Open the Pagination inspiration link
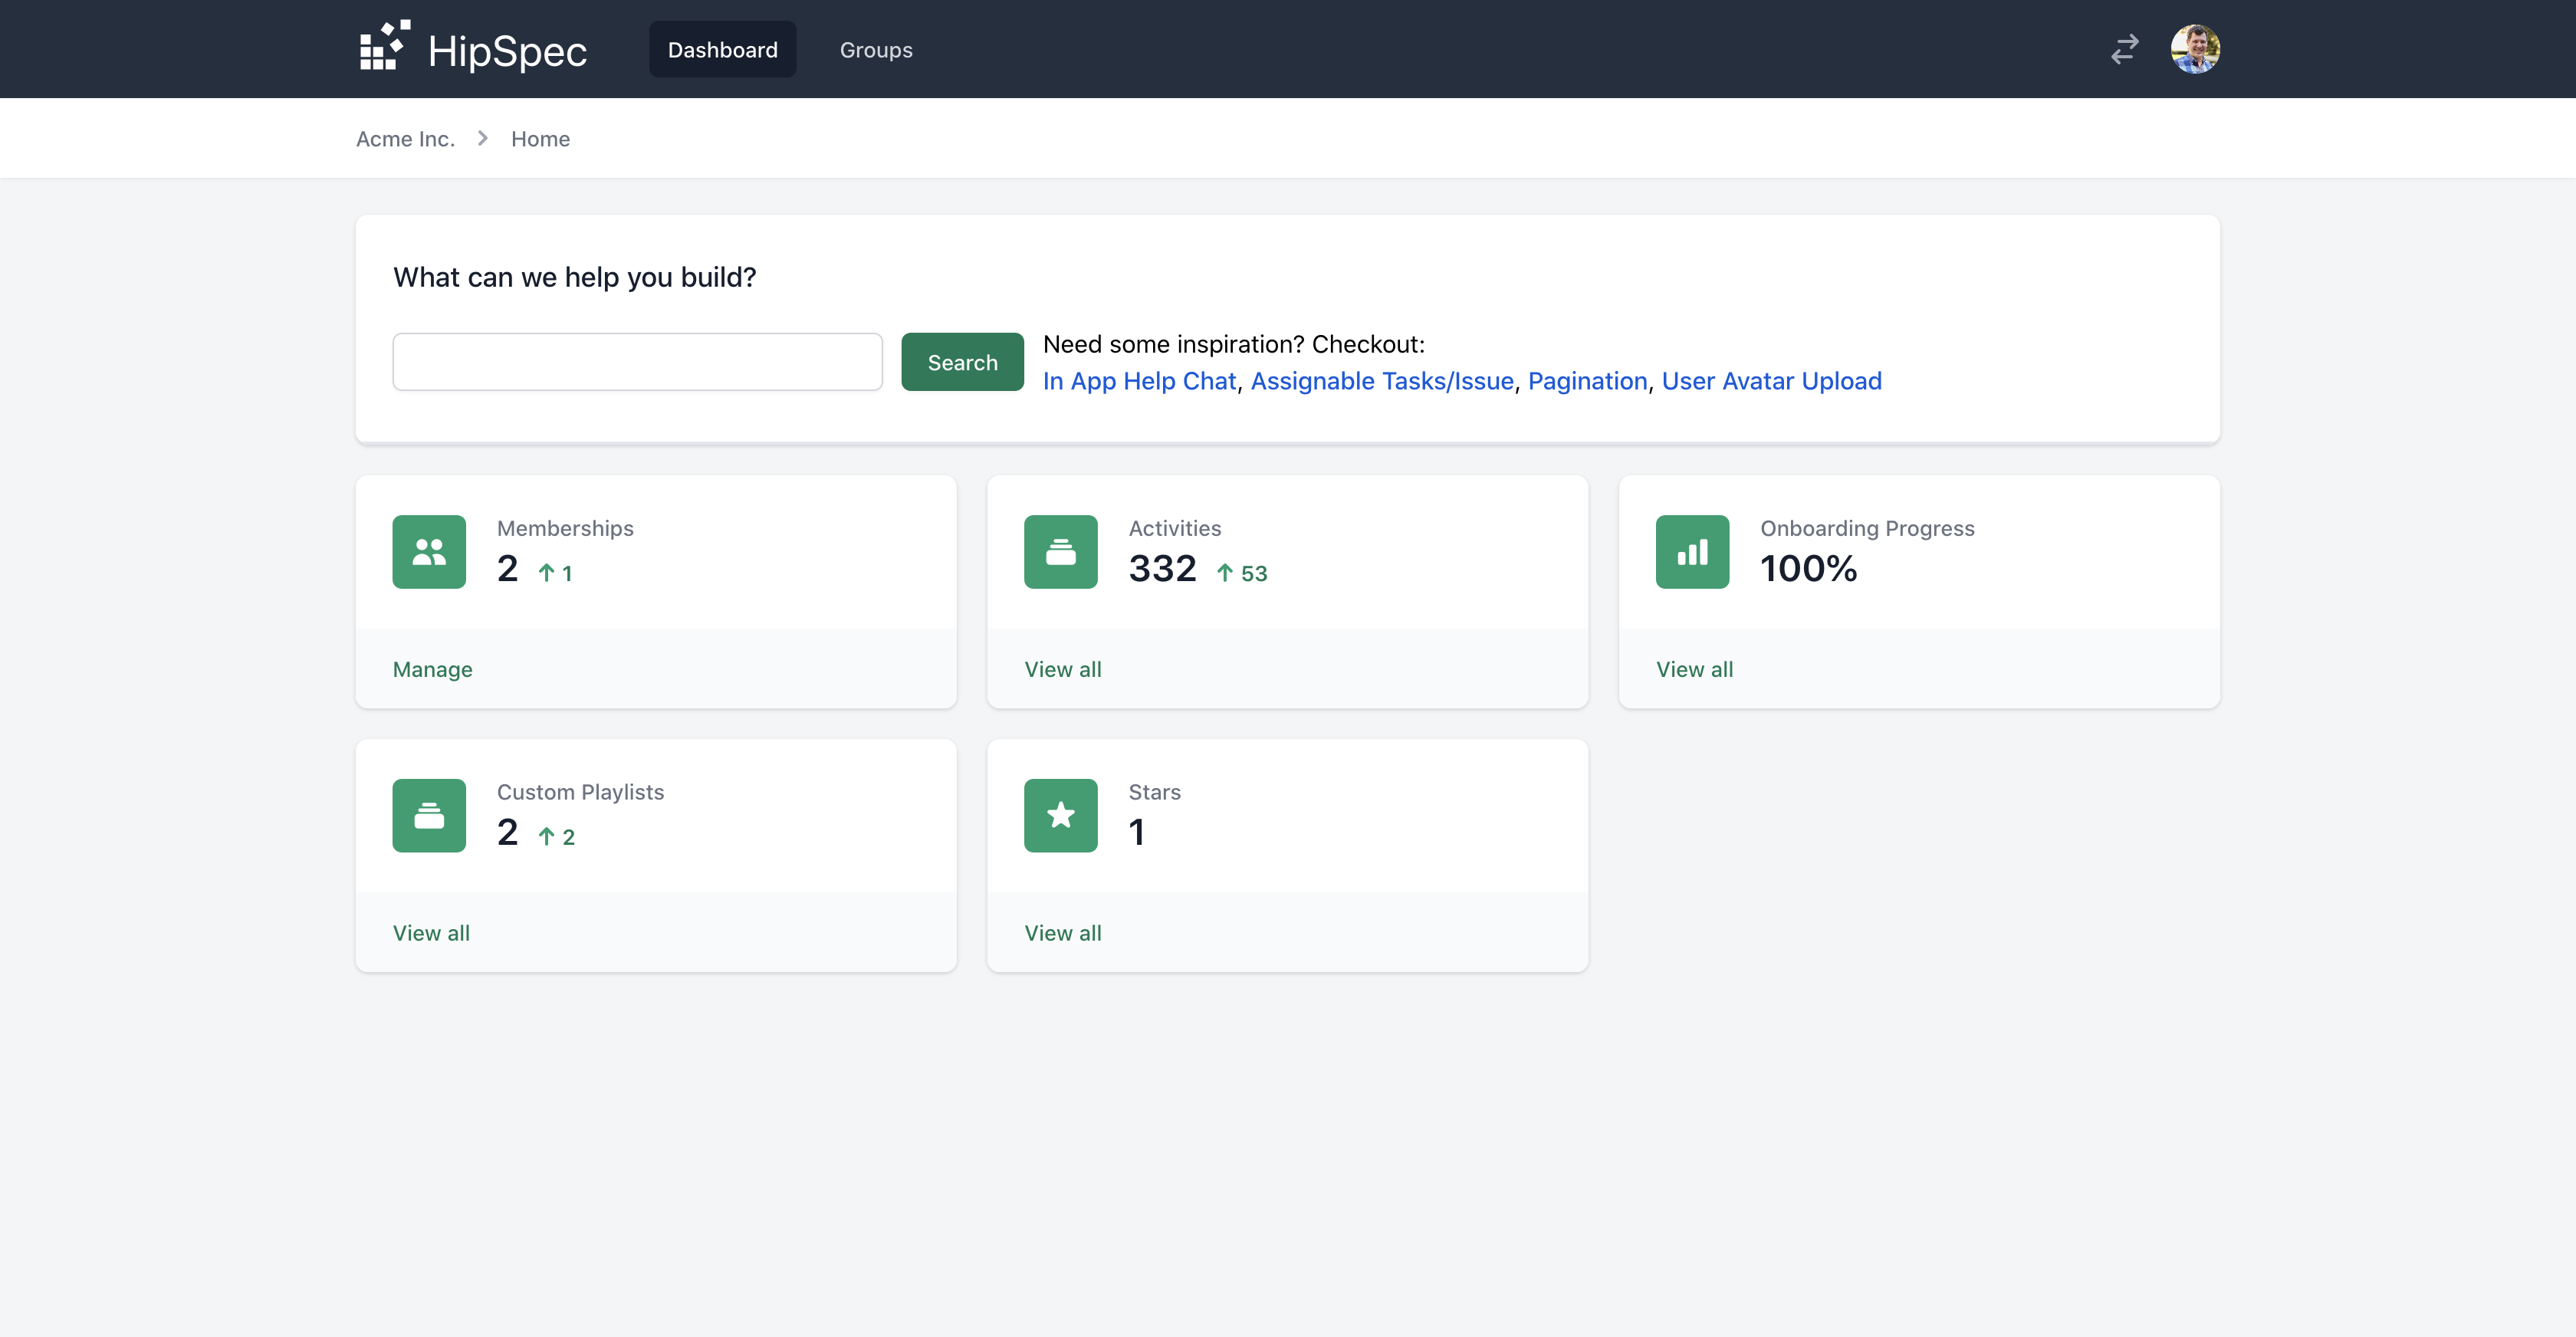 (1587, 381)
